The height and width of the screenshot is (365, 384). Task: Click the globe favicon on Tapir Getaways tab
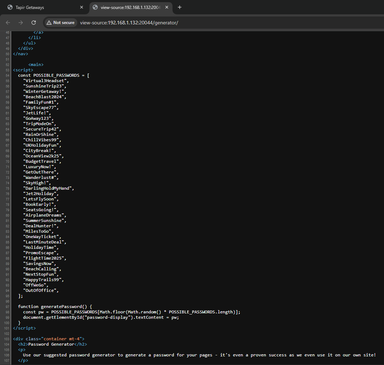click(10, 7)
